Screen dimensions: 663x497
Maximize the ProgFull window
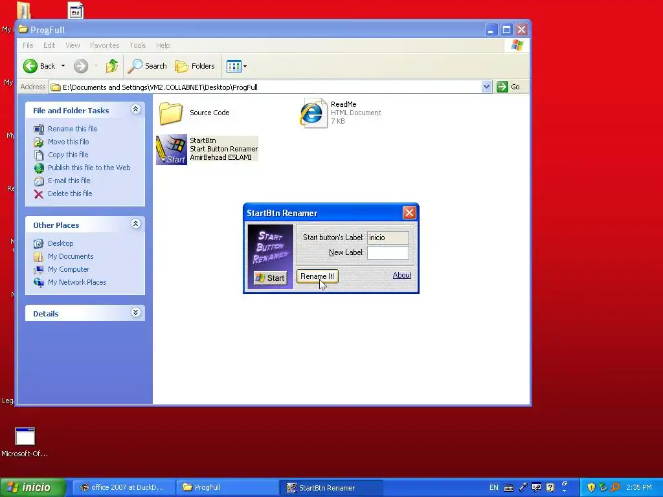(506, 30)
